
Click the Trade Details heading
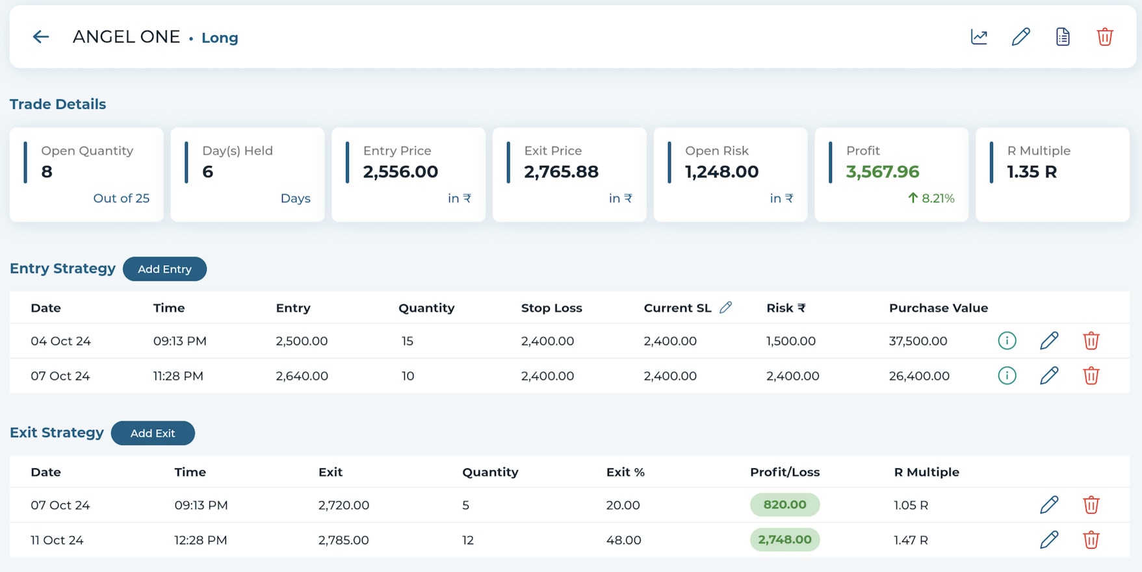pyautogui.click(x=58, y=104)
